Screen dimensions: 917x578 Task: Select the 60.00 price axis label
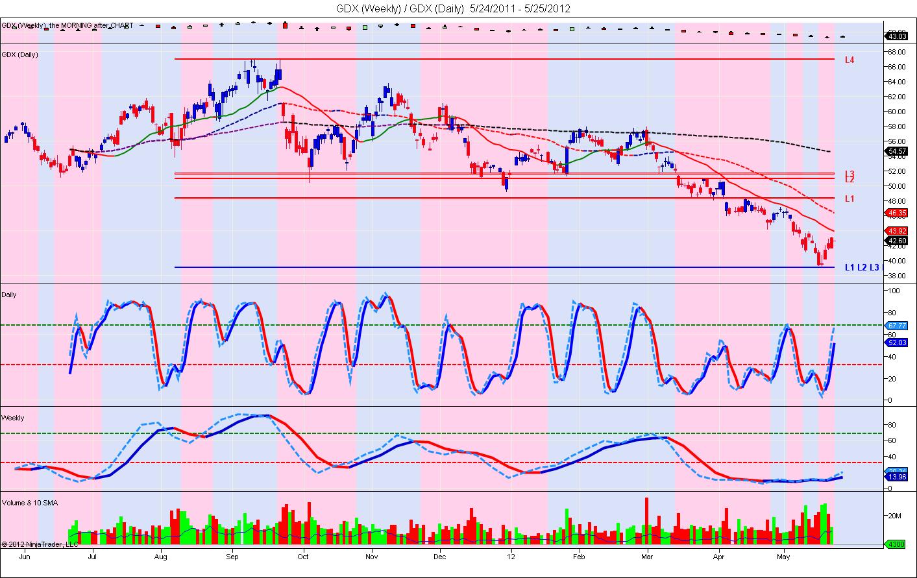897,112
